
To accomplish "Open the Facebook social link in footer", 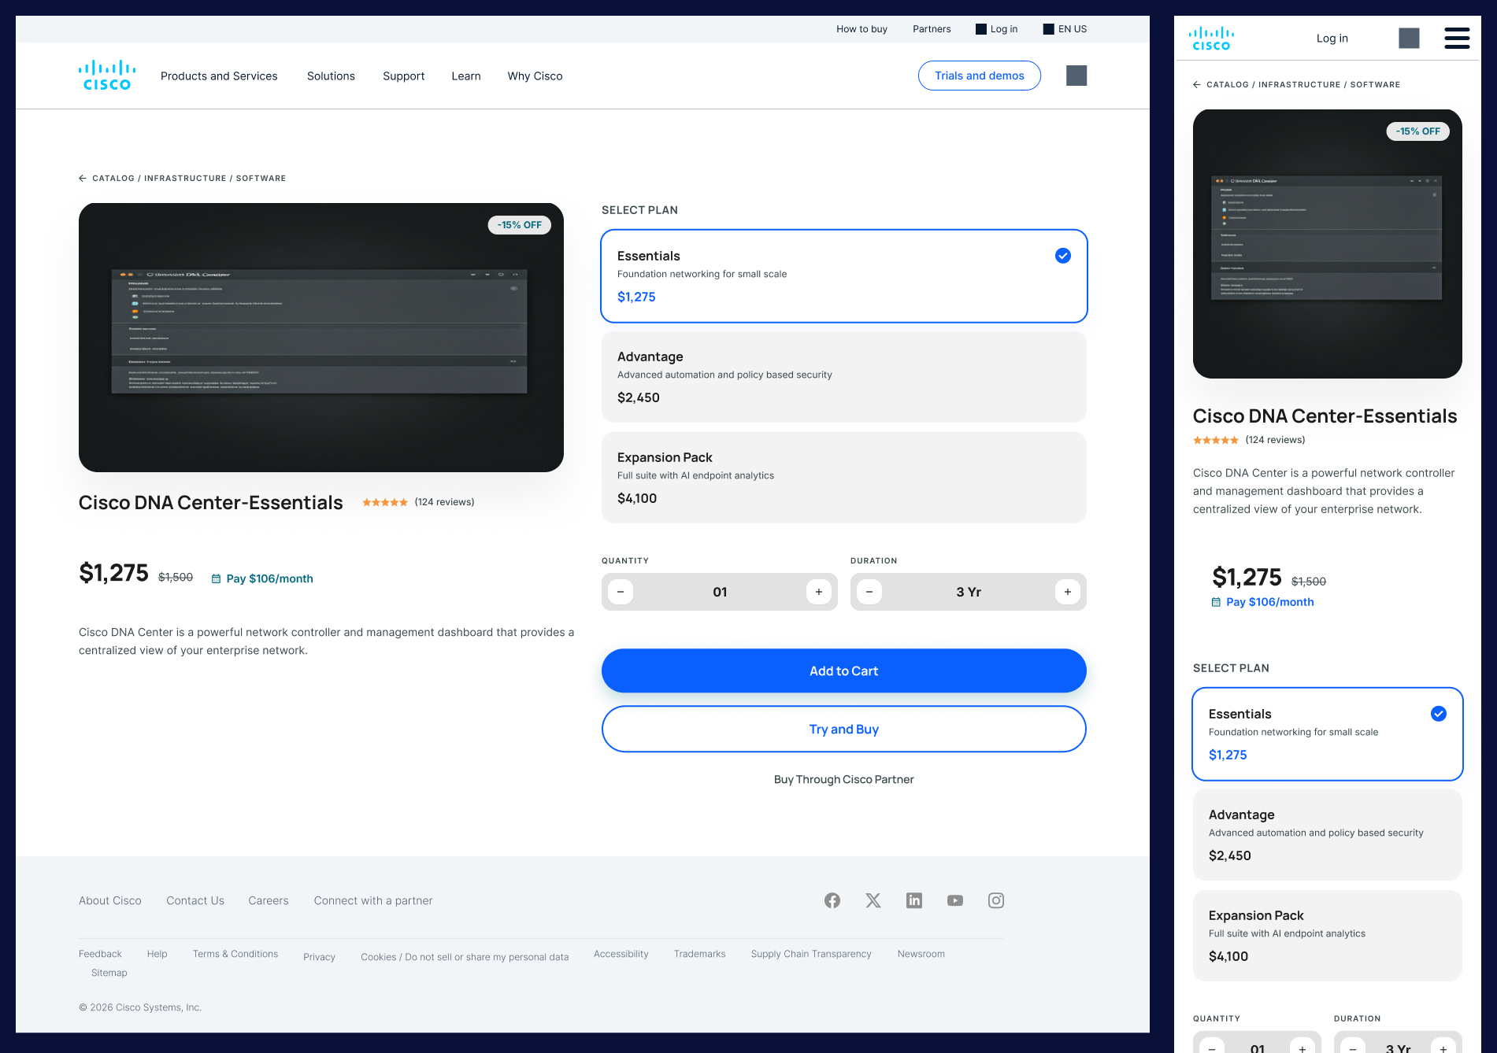I will (x=832, y=900).
